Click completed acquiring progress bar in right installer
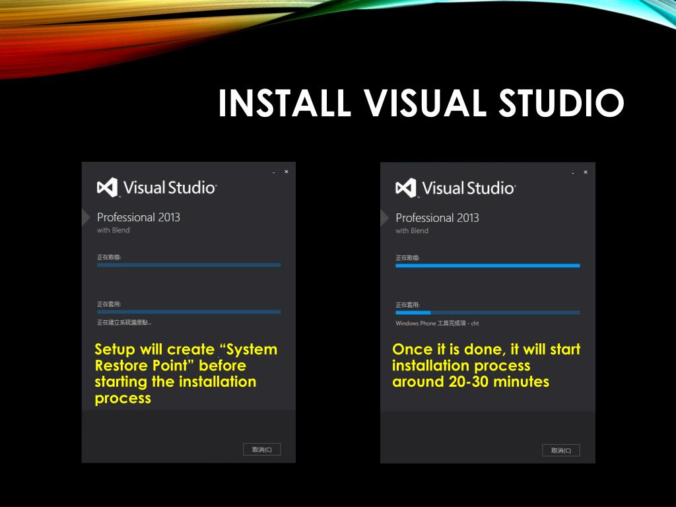The height and width of the screenshot is (507, 676). tap(488, 265)
